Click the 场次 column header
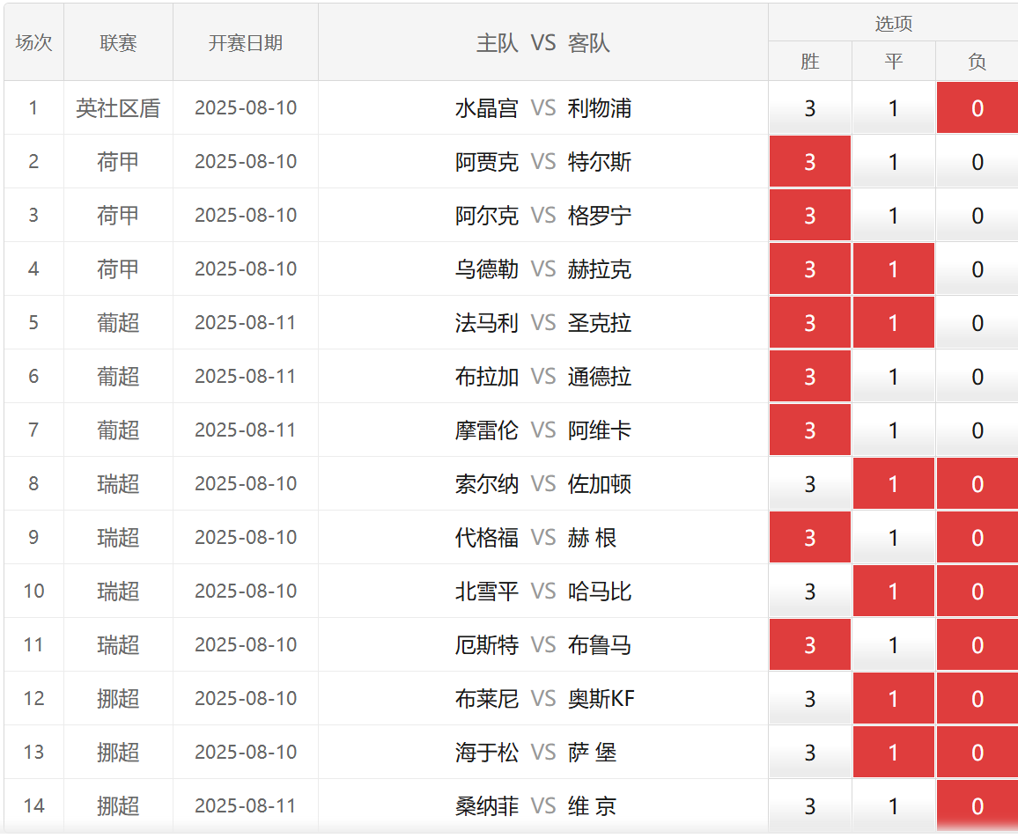1018x838 pixels. 33,42
